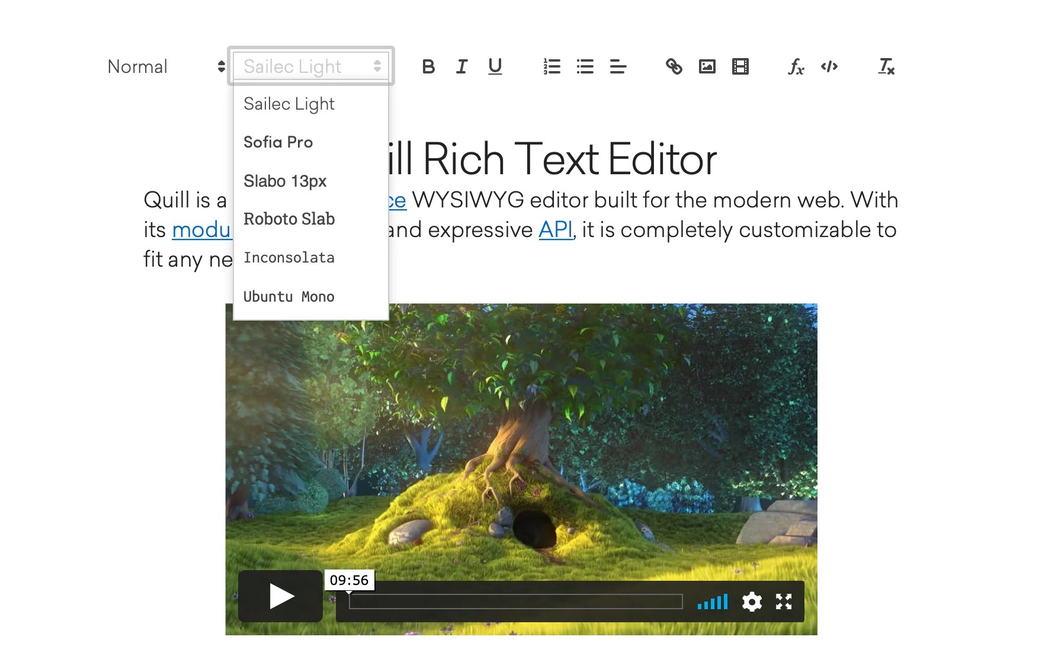The height and width of the screenshot is (659, 1058).
Task: Toggle code block formatting
Action: click(x=829, y=66)
